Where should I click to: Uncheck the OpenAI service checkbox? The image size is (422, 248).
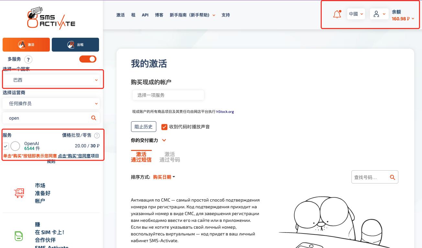(x=6, y=146)
